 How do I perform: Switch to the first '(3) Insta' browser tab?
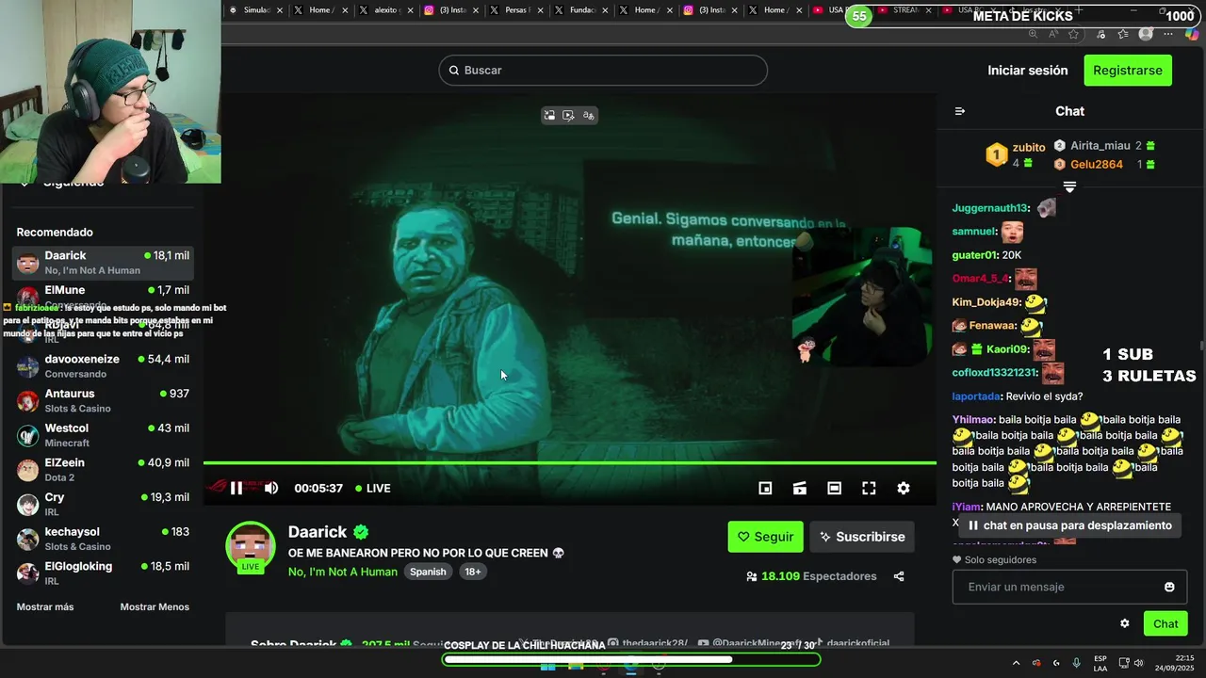450,10
